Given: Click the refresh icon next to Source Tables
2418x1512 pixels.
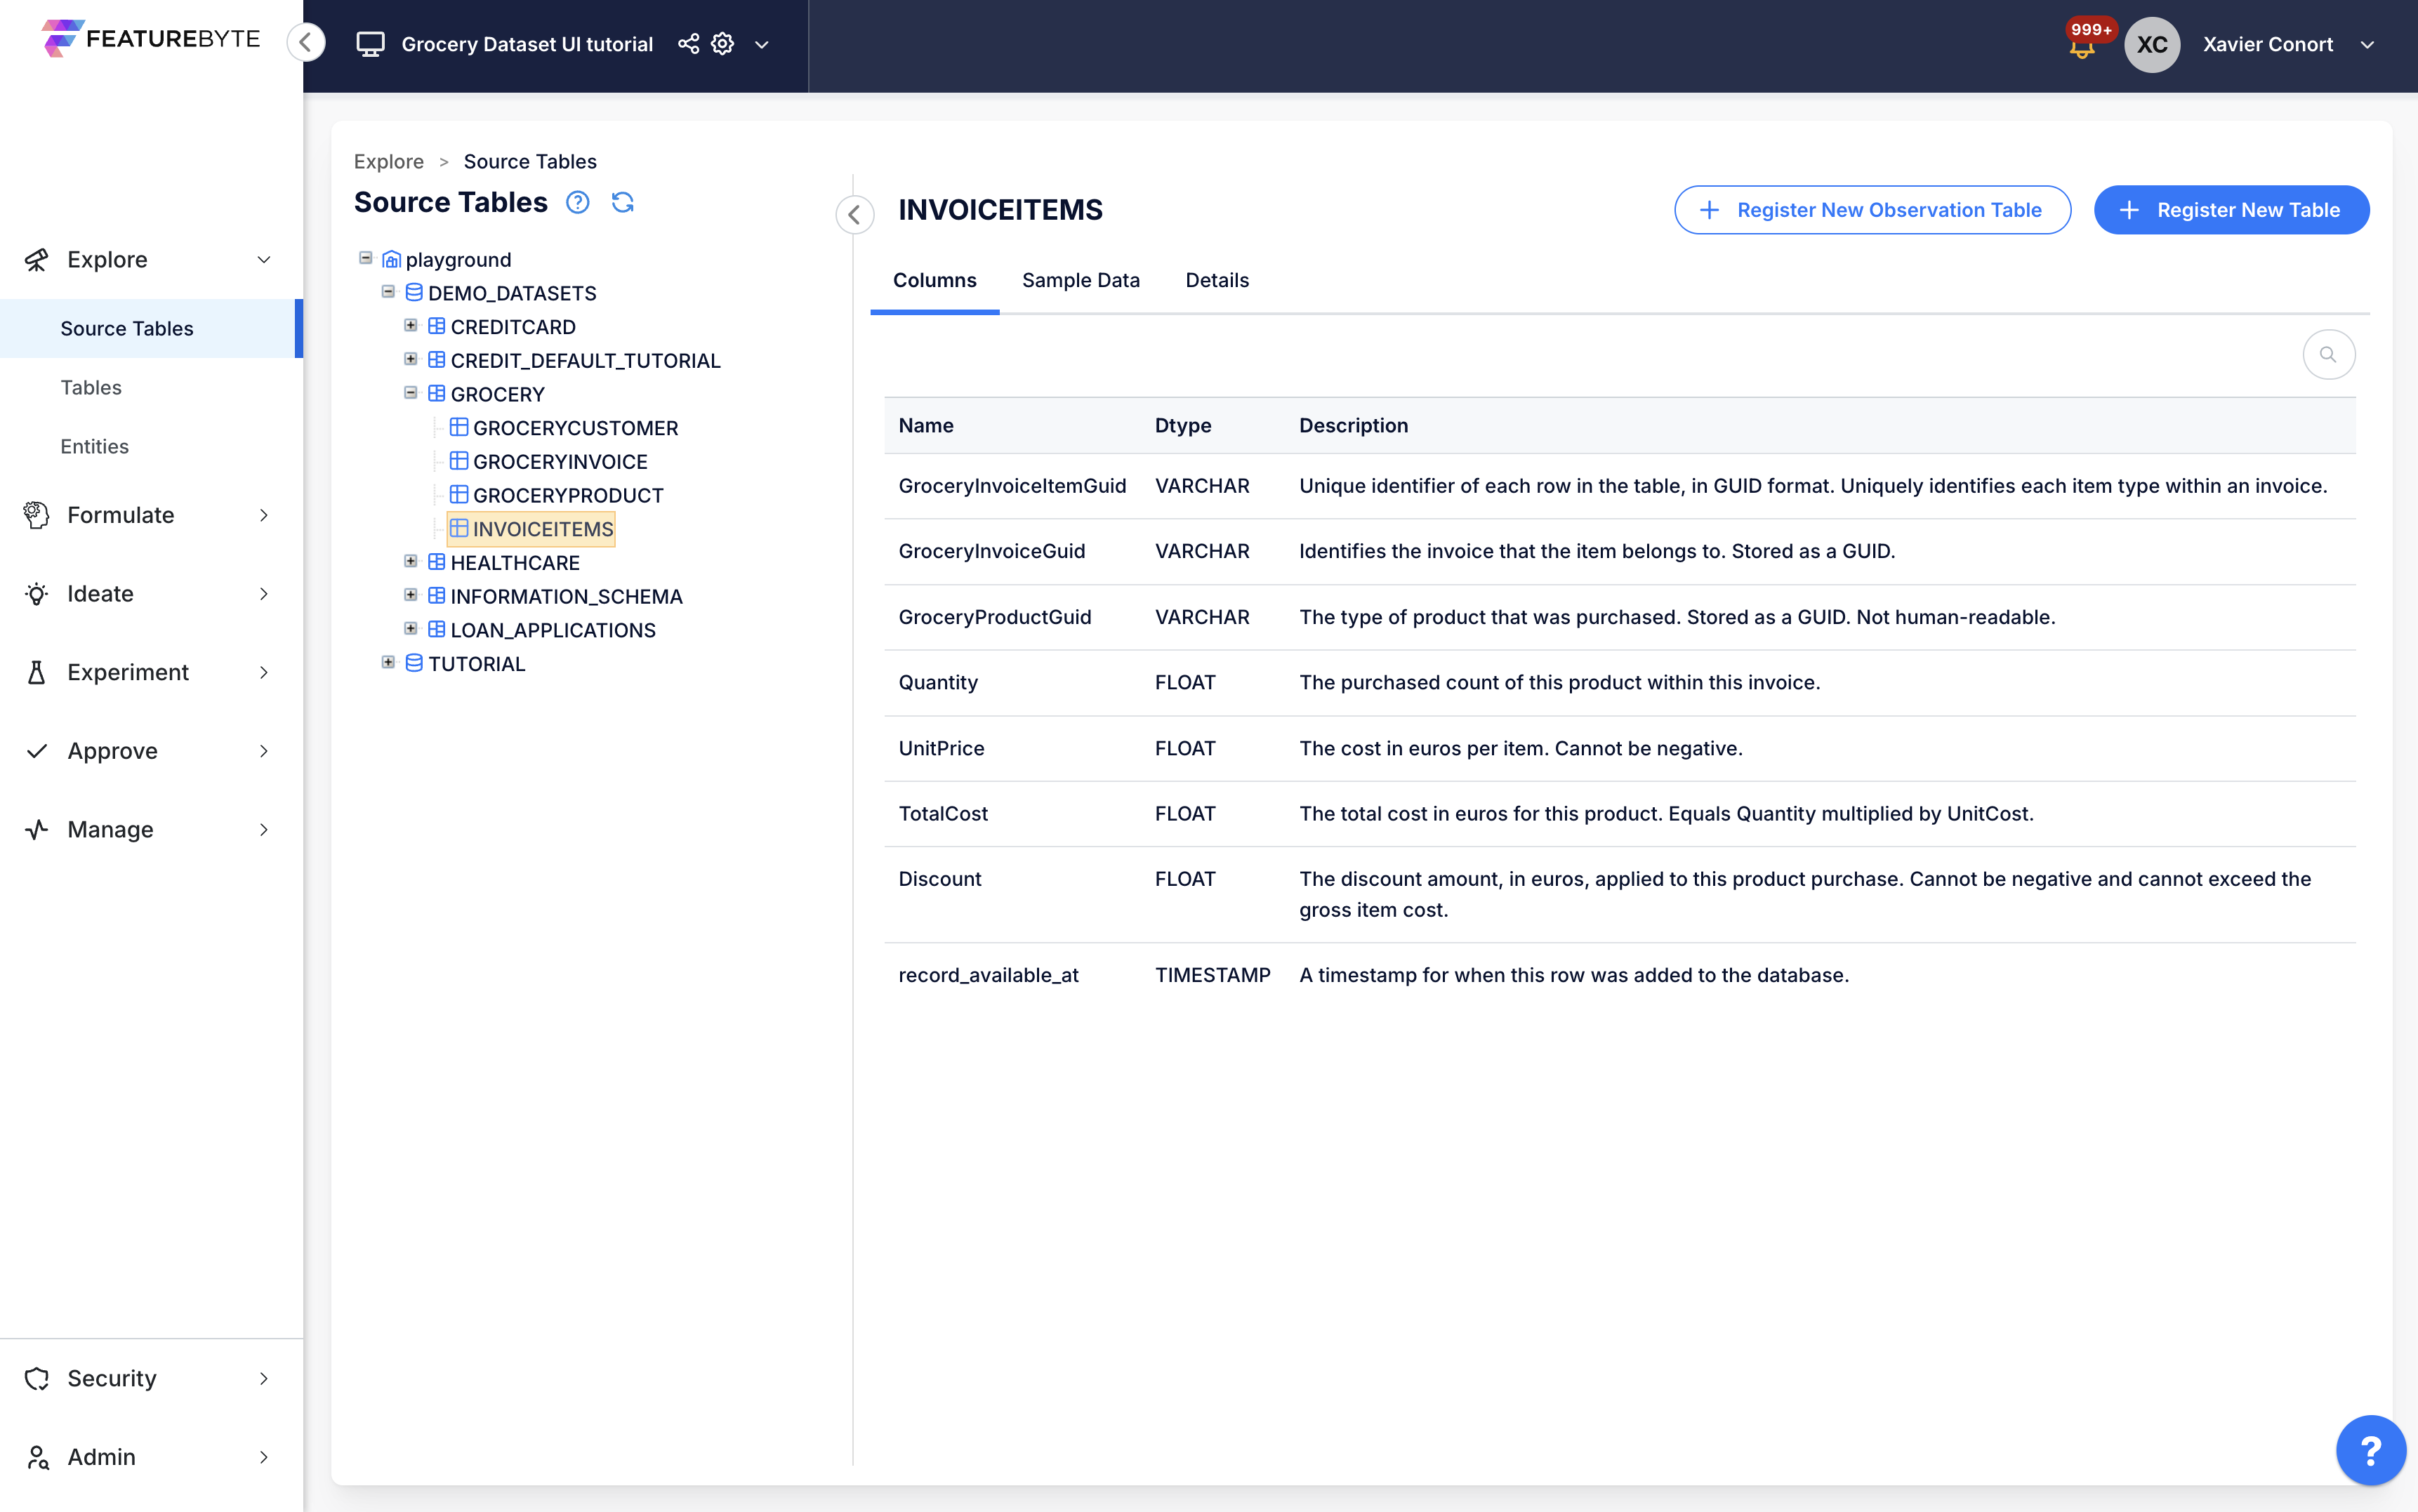Looking at the screenshot, I should tap(622, 203).
